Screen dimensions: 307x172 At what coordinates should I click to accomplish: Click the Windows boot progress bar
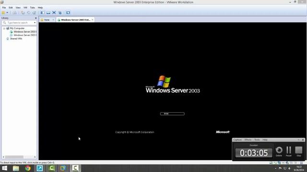(172, 114)
